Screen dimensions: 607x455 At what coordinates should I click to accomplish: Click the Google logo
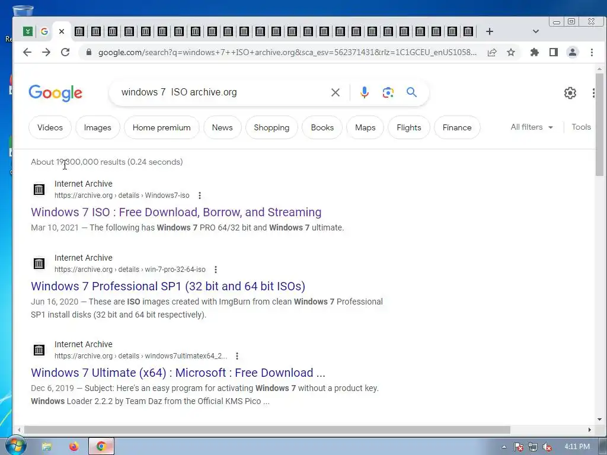(x=55, y=93)
